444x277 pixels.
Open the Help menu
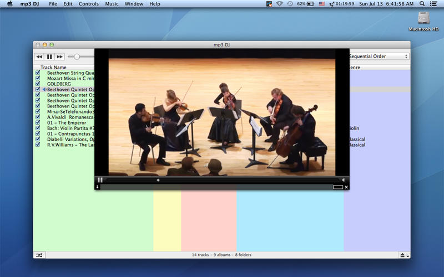[x=155, y=4]
